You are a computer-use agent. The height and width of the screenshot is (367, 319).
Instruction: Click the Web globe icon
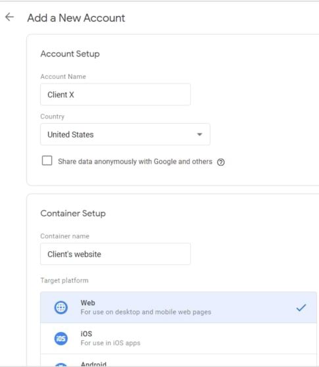tap(61, 307)
